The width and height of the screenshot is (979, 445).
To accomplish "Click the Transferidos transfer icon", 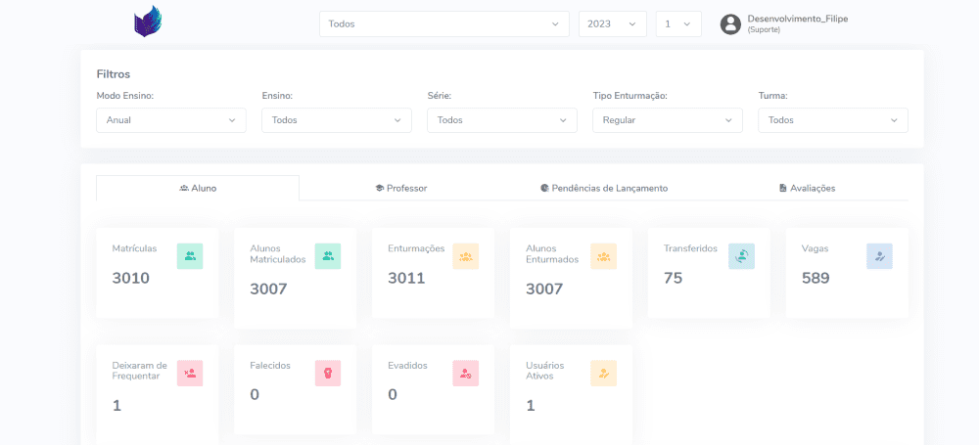I will tap(741, 256).
